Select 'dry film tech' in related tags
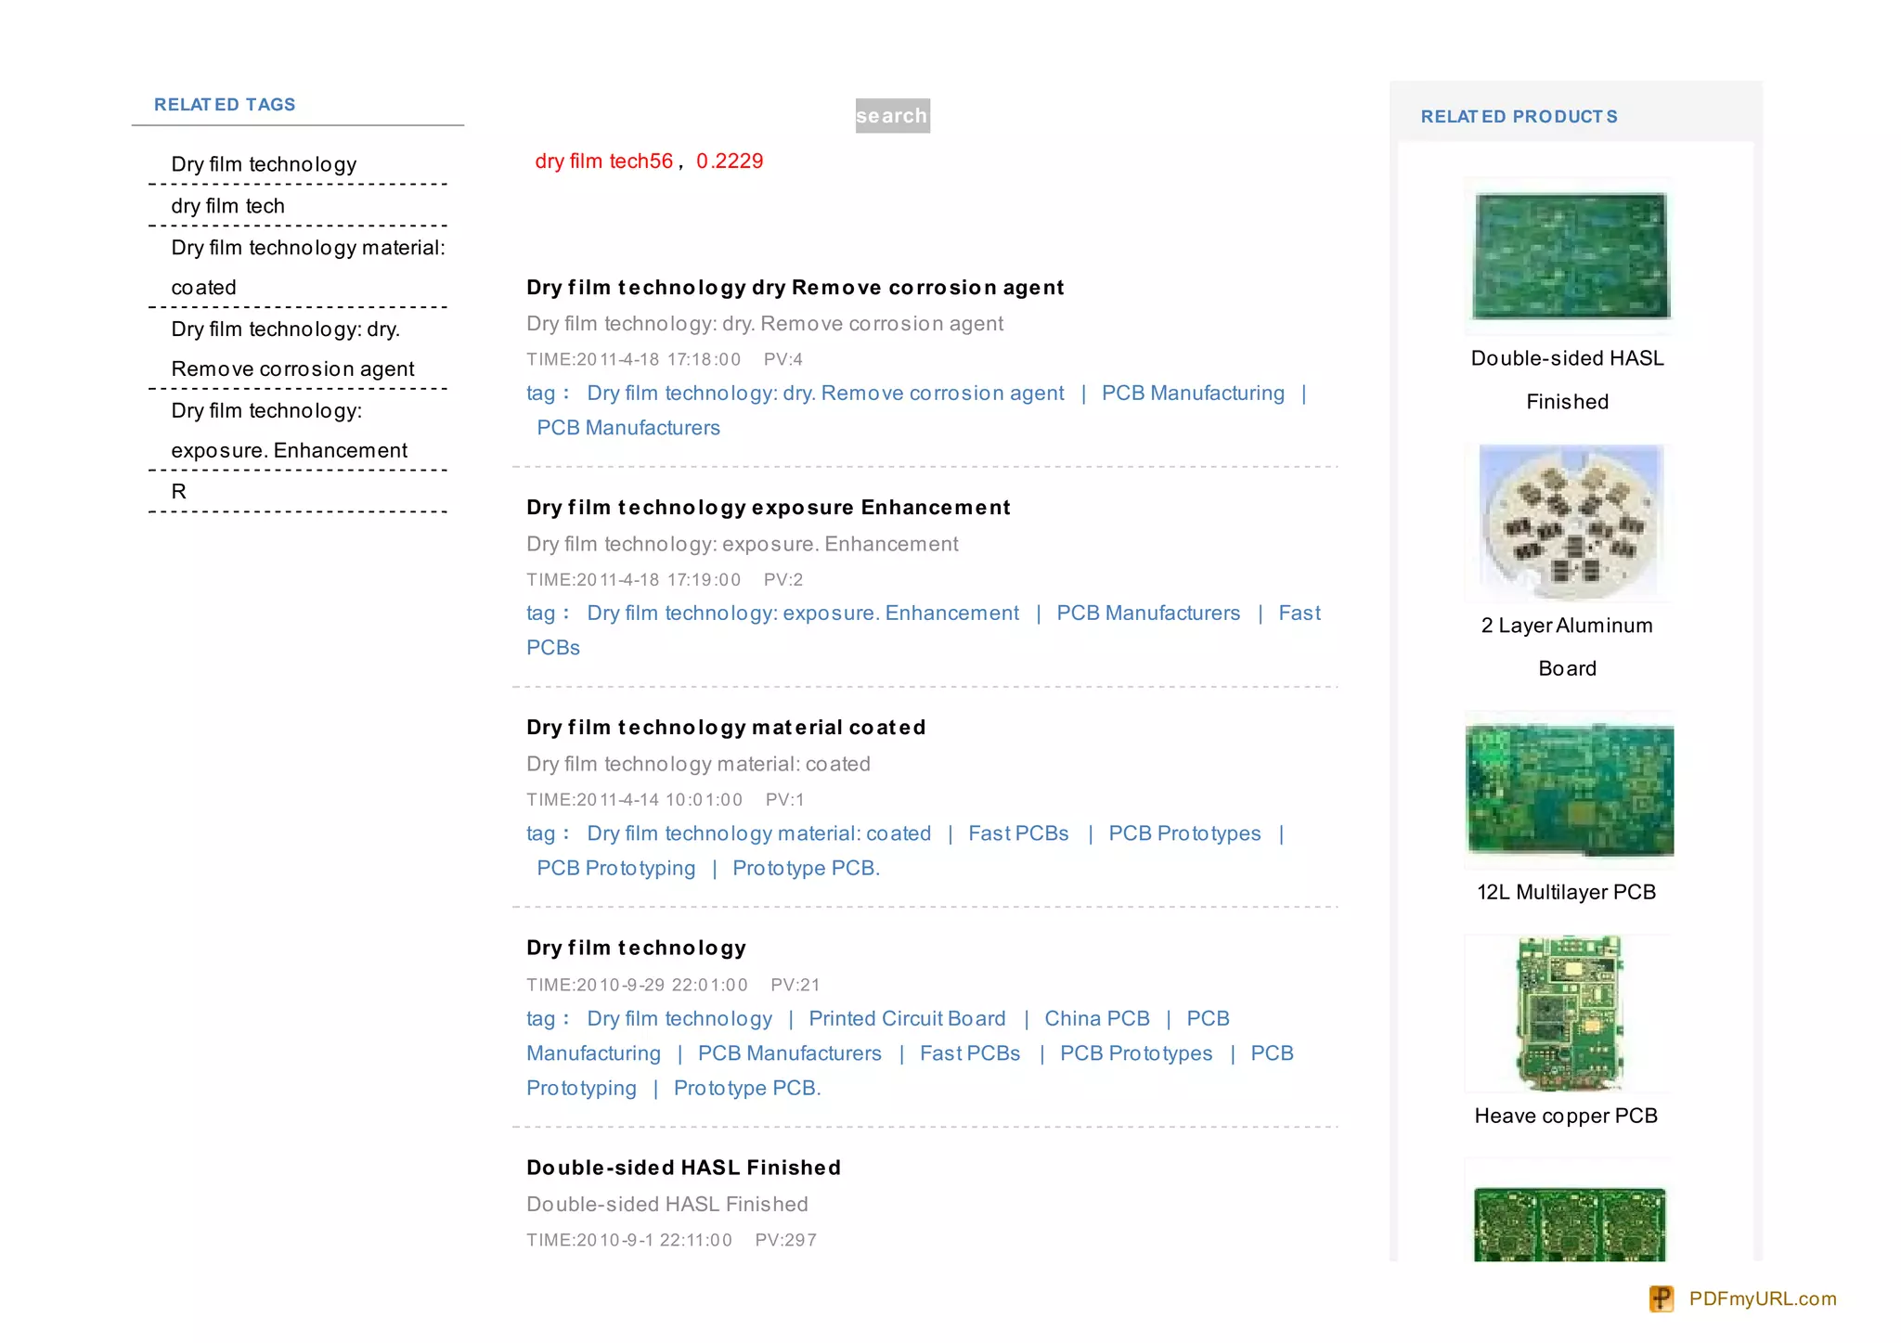The image size is (1901, 1343). pos(227,206)
